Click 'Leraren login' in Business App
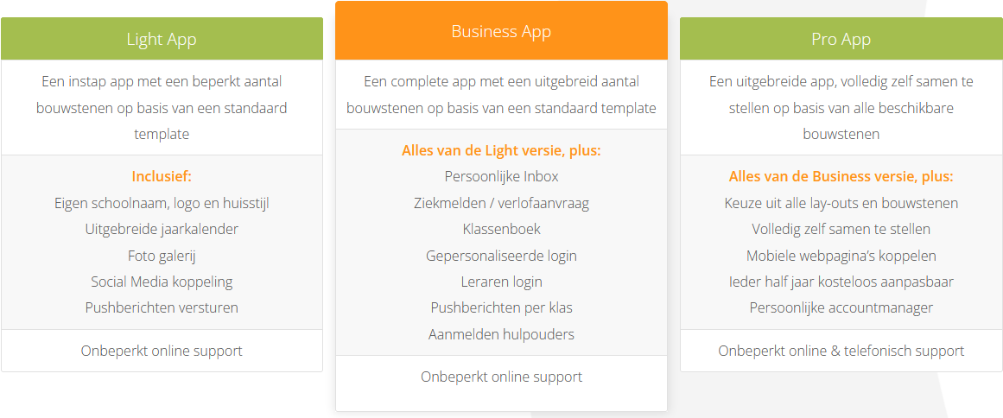Viewport: 1003px width, 418px height. click(501, 282)
